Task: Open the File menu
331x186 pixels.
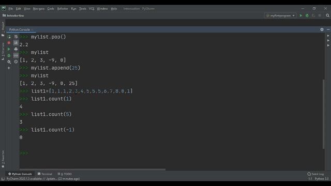Action: 10,9
